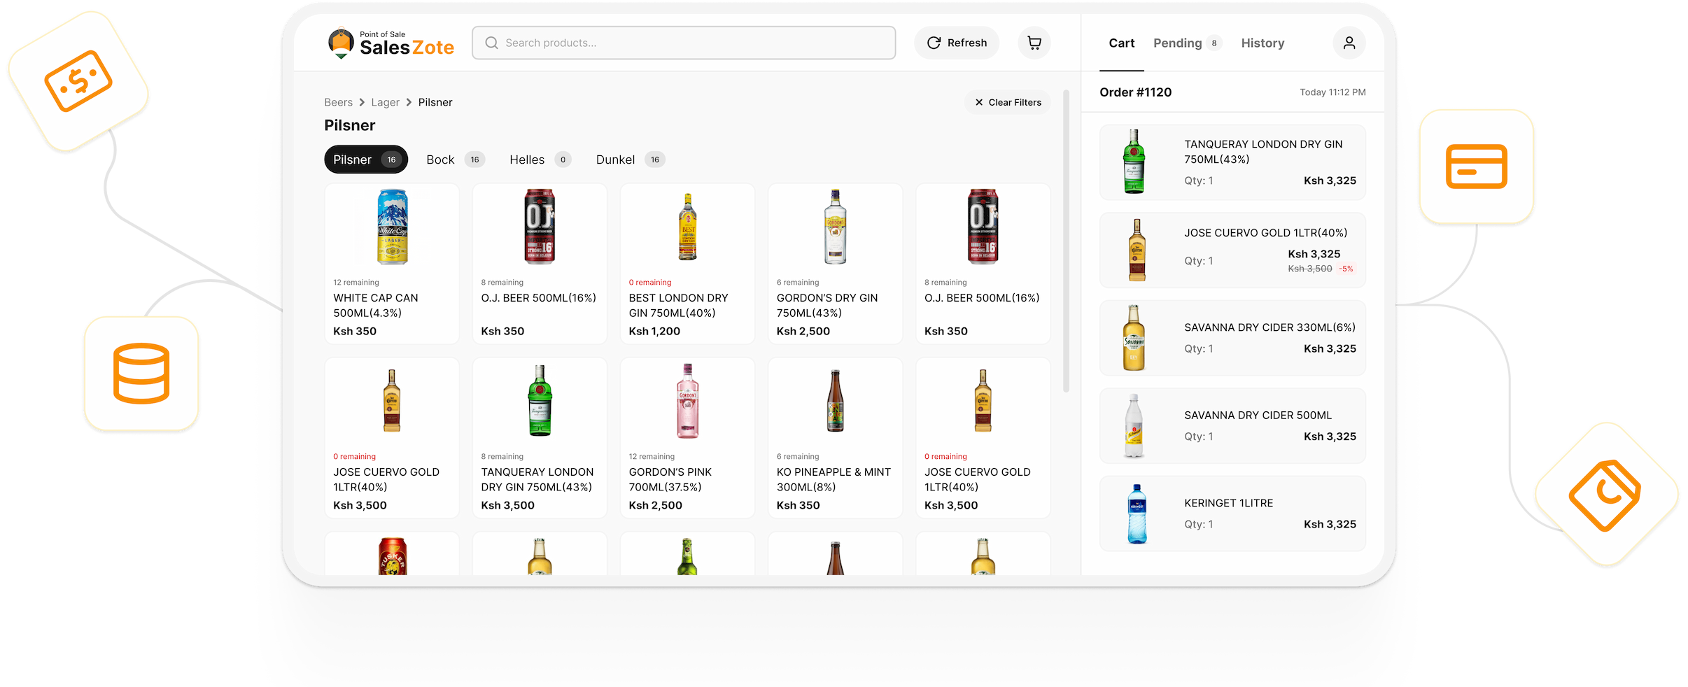Open Savanna Dry Cider 330ML cart item

[1232, 338]
